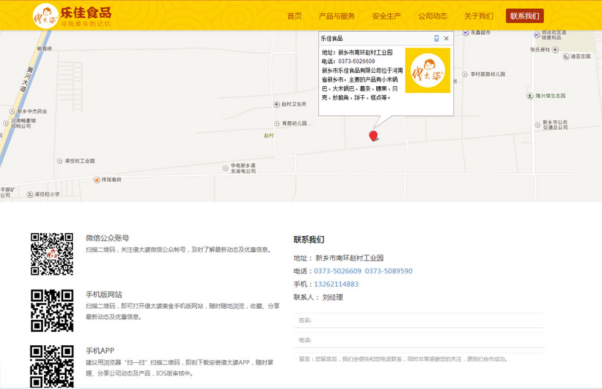This screenshot has width=602, height=389.
Task: Open the 首页 home menu item
Action: coord(294,16)
